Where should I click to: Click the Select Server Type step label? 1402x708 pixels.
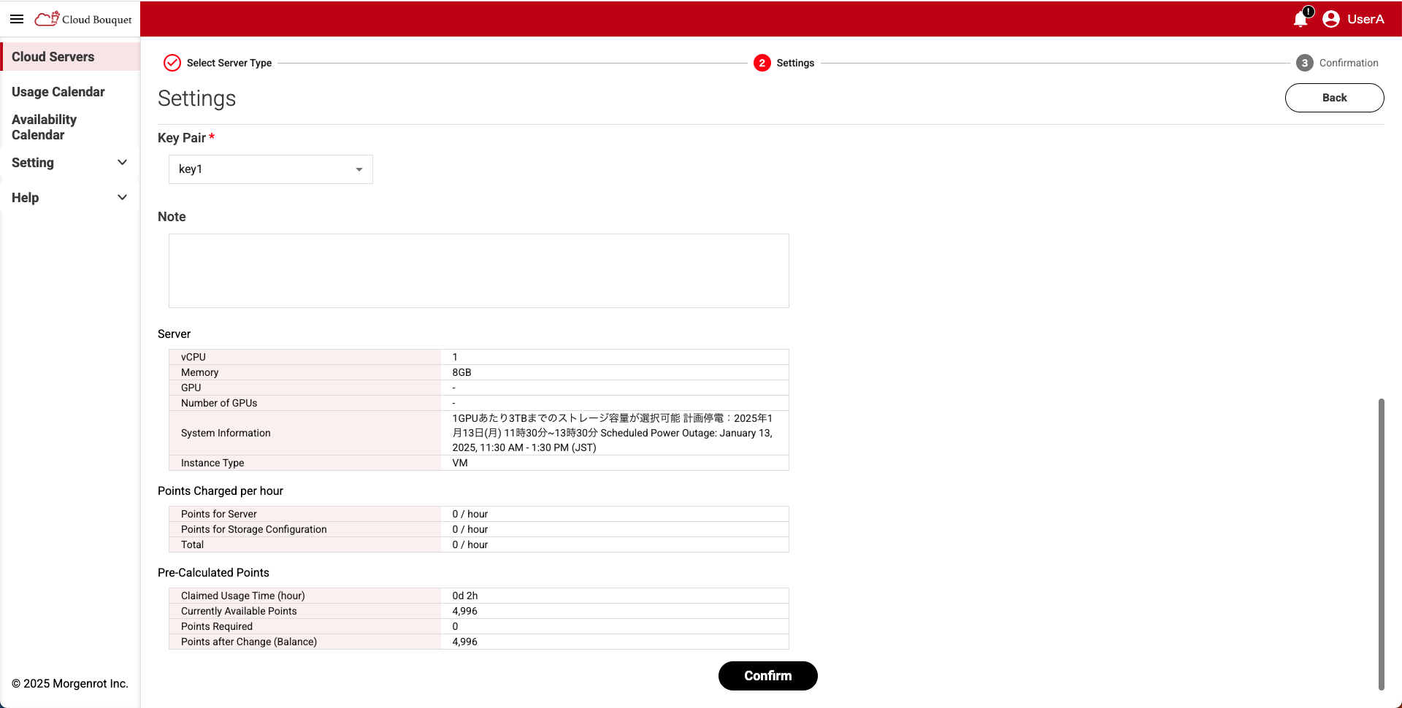tap(229, 63)
